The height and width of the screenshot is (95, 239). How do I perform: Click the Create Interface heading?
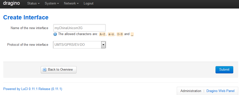(26, 17)
